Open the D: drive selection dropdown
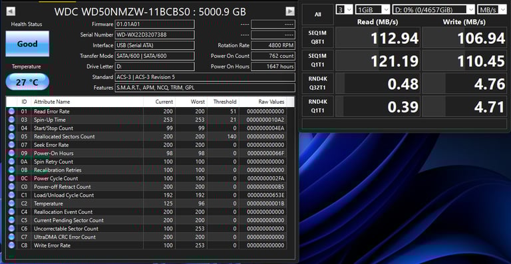The image size is (511, 264). click(433, 9)
